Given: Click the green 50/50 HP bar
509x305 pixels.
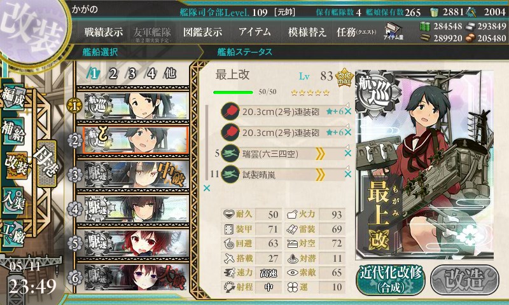Looking at the screenshot, I should tap(233, 92).
